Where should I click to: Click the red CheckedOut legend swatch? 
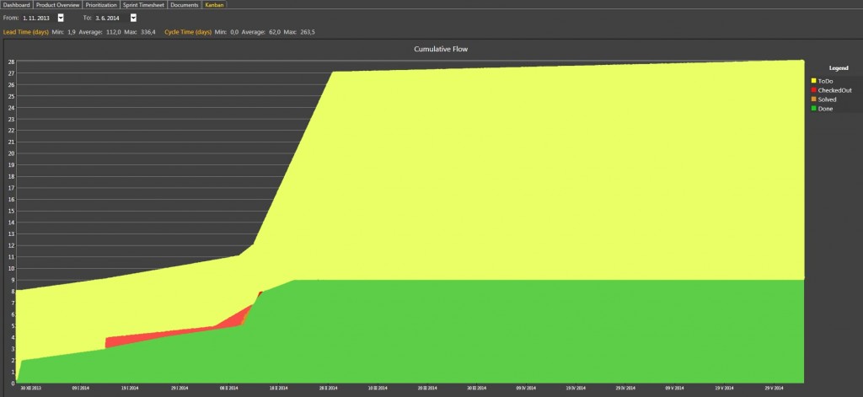click(813, 90)
